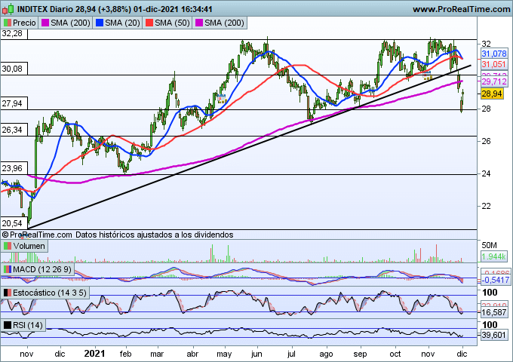Image resolution: width=513 pixels, height=362 pixels.
Task: Click the jun month label on the time axis
Action: coord(256,354)
